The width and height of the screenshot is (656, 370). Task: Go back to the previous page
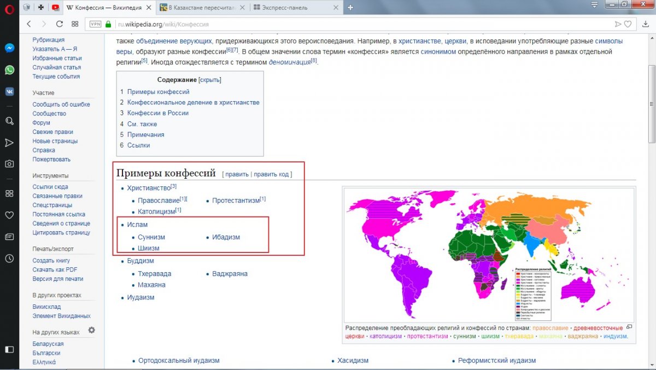29,24
